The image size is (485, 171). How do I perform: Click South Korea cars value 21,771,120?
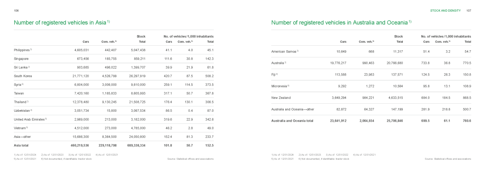point(81,76)
